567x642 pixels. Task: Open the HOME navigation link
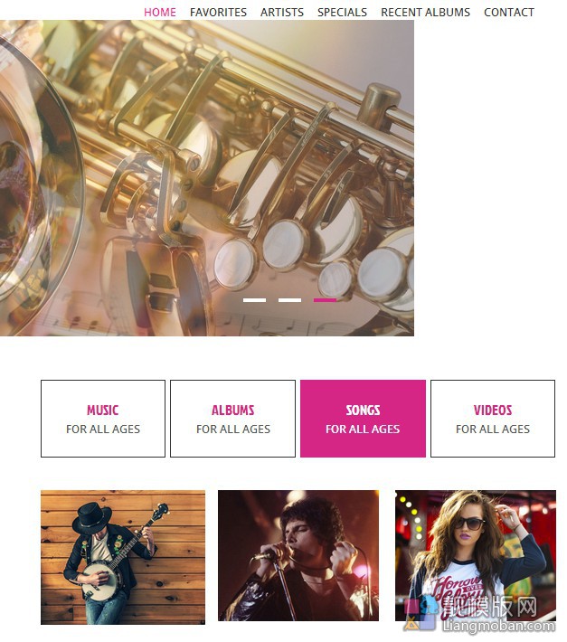click(160, 13)
